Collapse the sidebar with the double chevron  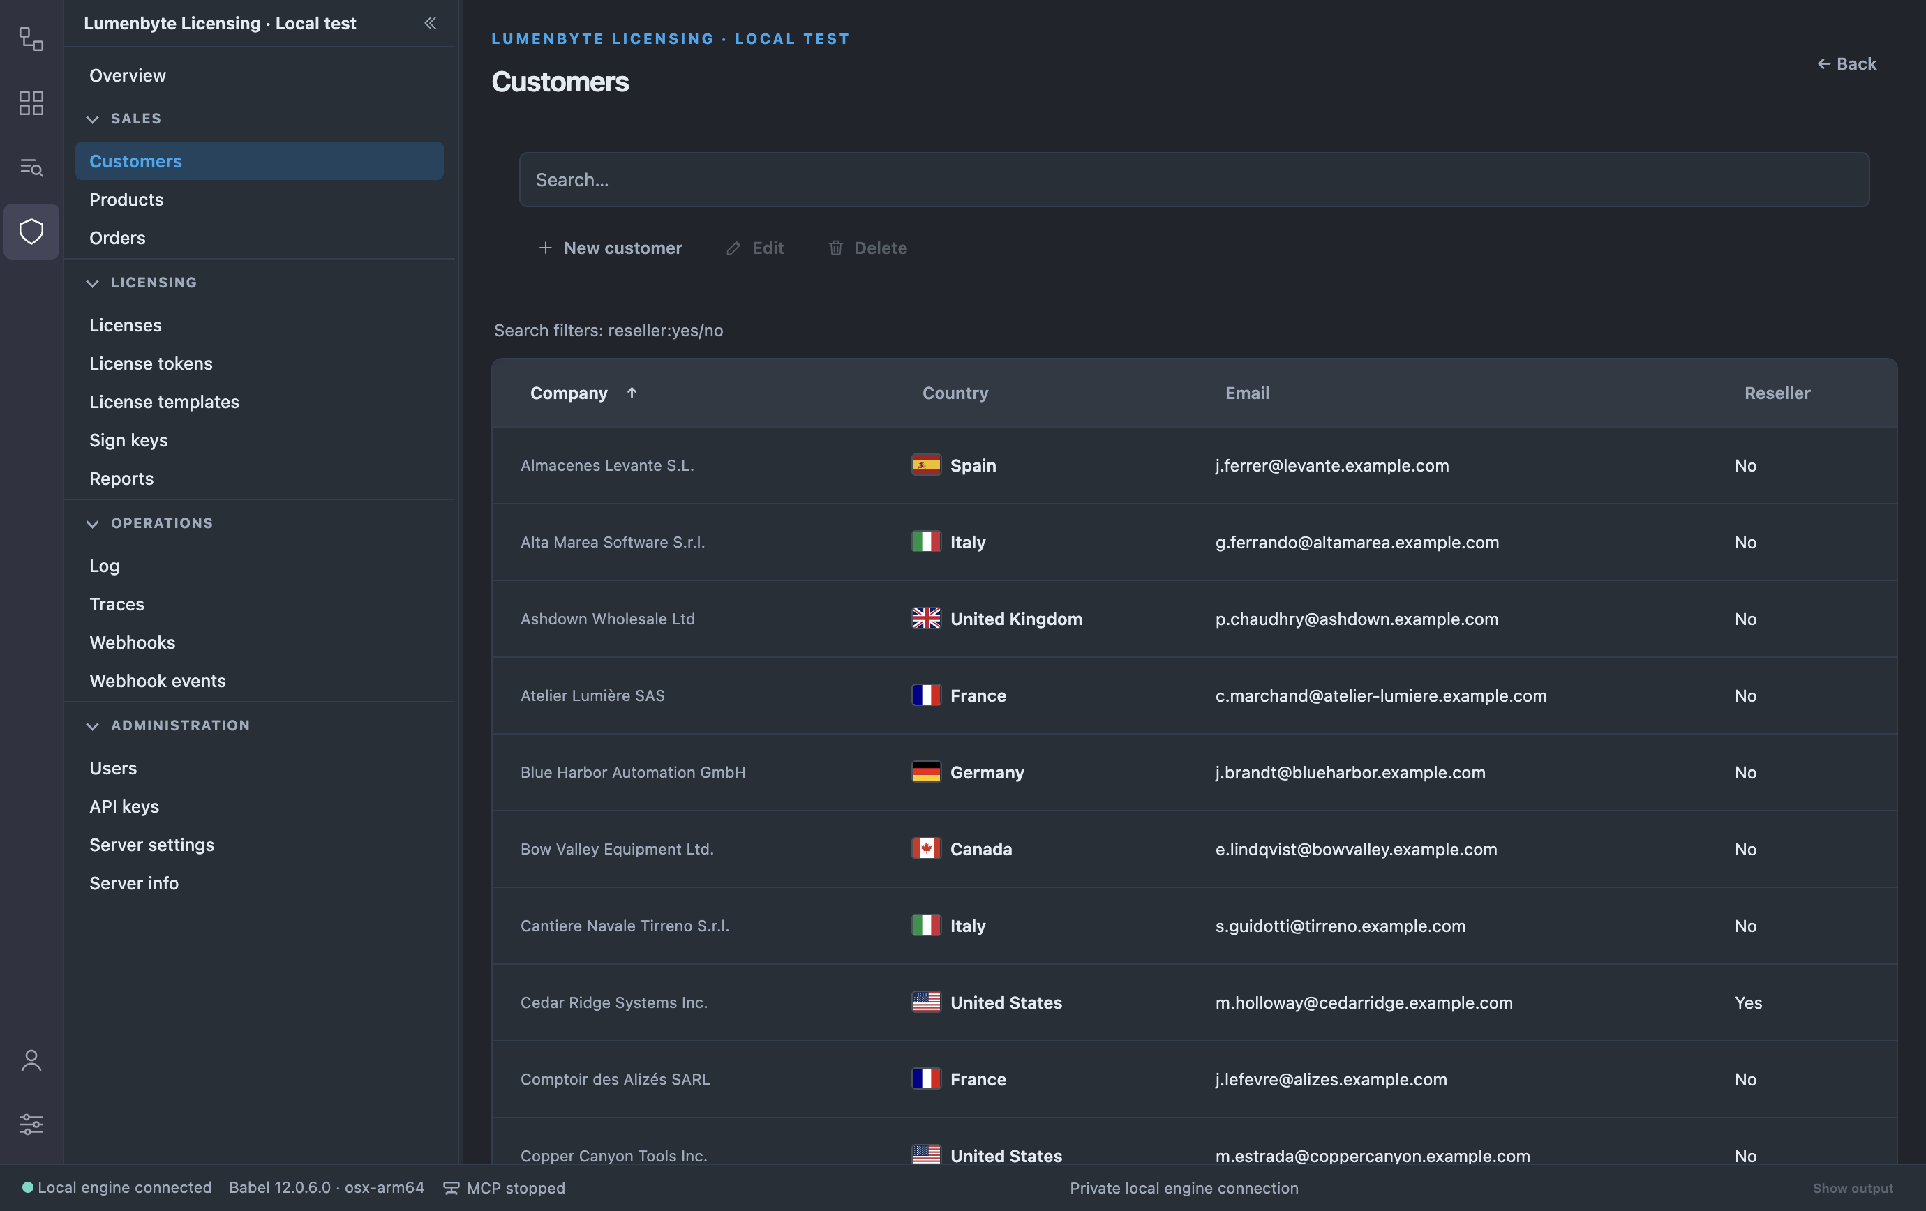pyautogui.click(x=431, y=23)
